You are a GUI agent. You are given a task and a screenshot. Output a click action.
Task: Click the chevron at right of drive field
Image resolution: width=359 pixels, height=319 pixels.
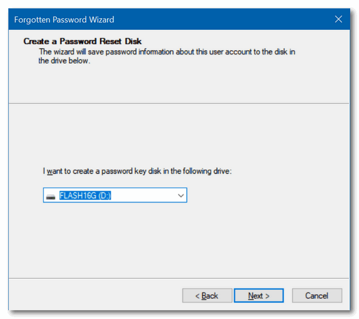[x=180, y=196]
